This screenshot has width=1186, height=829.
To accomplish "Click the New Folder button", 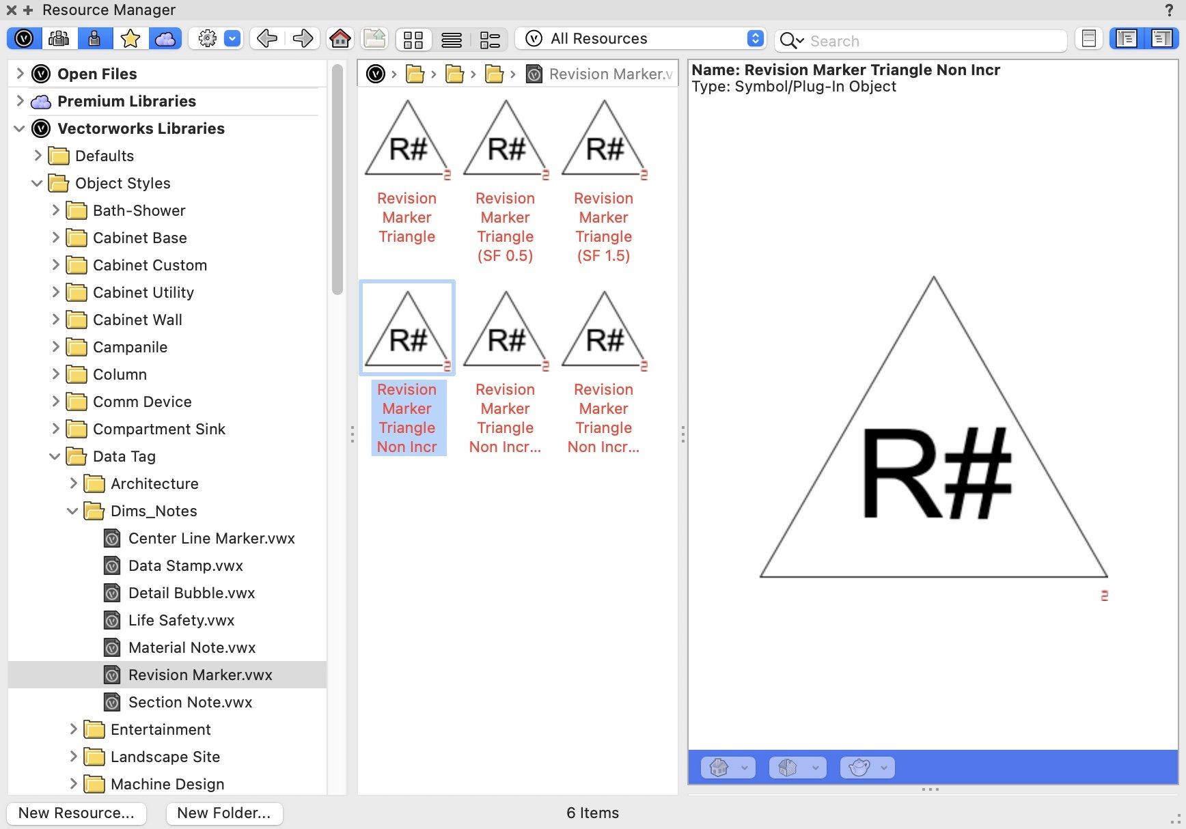I will tap(224, 813).
